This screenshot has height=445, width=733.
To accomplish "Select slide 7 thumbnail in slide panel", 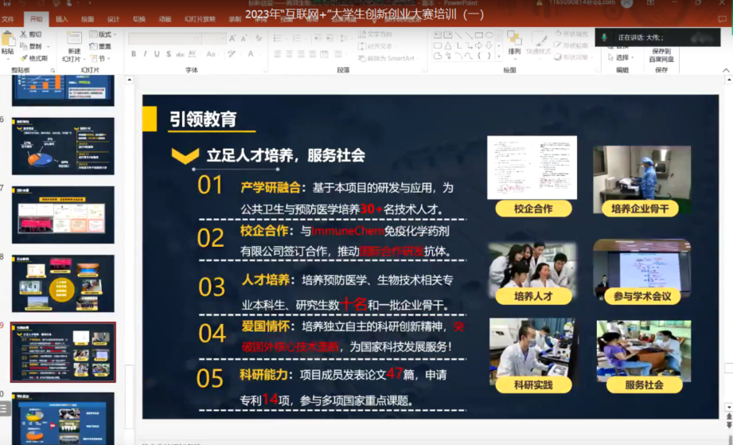I will click(63, 214).
